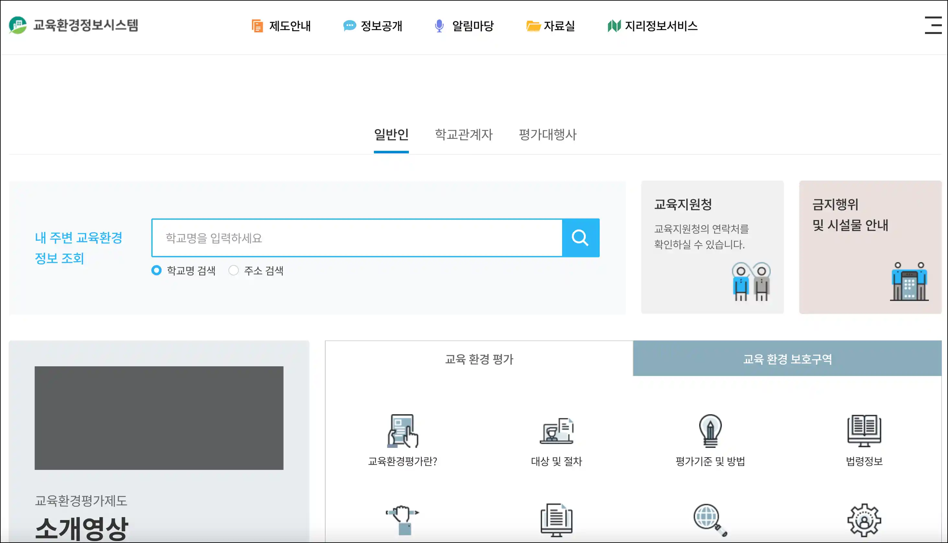
Task: Select the 주소 검색 radio button
Action: (233, 271)
